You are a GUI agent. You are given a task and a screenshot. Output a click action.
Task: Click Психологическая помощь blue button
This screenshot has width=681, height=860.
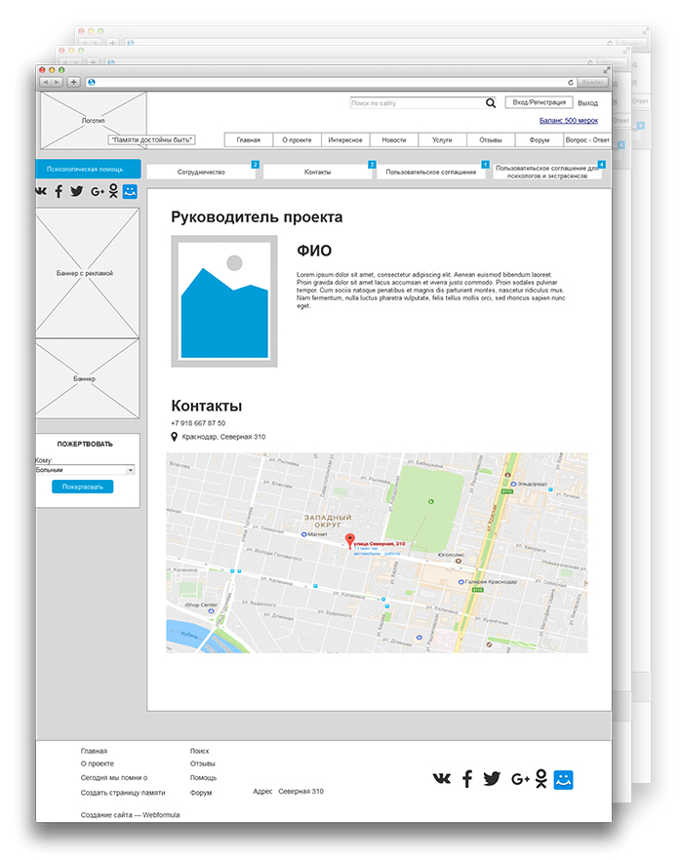point(88,169)
